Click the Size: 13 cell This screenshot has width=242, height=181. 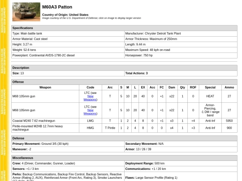tap(68, 73)
